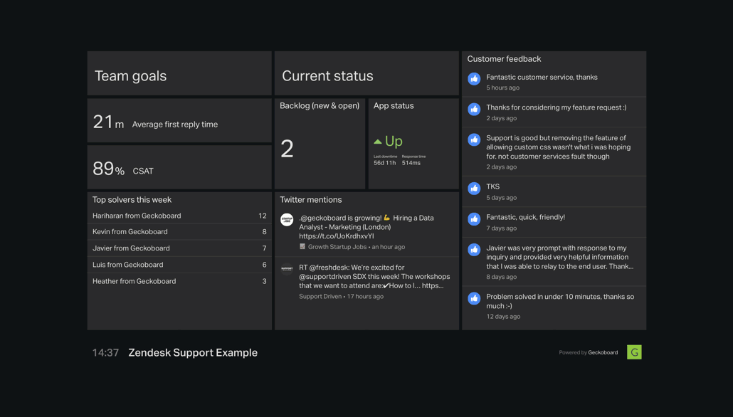Click the "Fantastic customer service, thanks" comment
The height and width of the screenshot is (417, 733).
(x=542, y=77)
